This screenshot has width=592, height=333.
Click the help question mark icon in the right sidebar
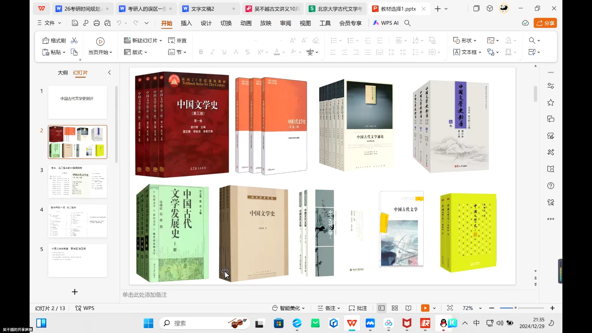(x=551, y=186)
